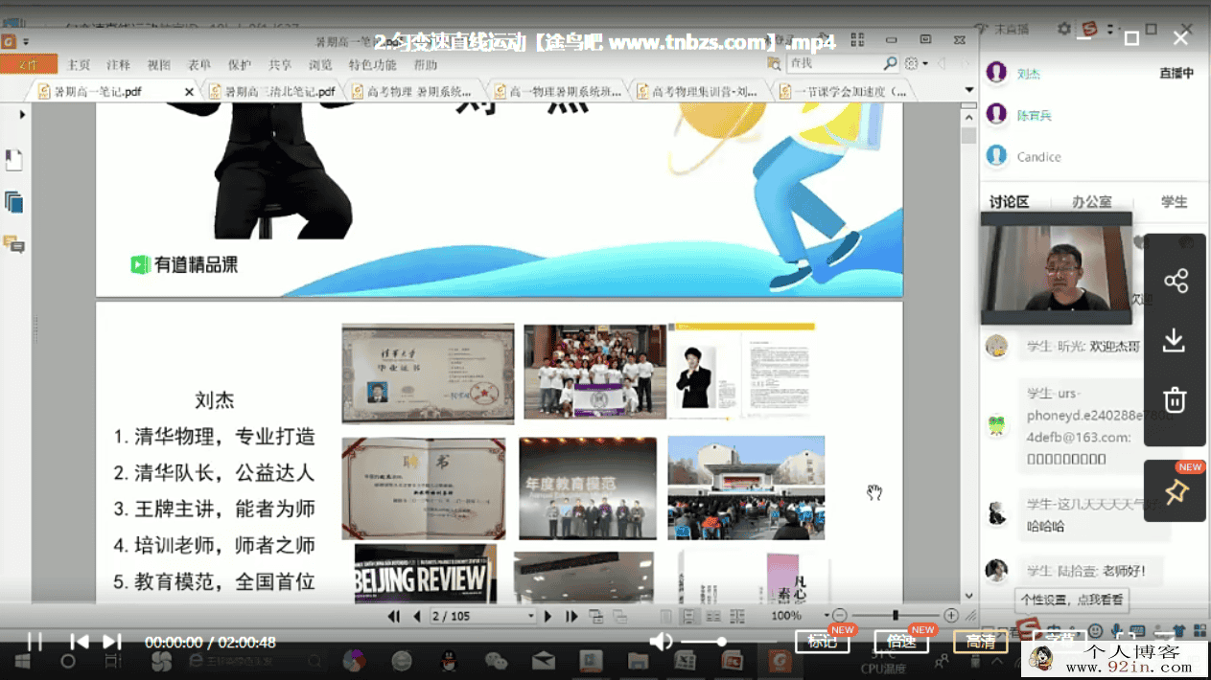Close the 暑期高一笔记.pdf tab
1211x680 pixels.
pos(189,92)
